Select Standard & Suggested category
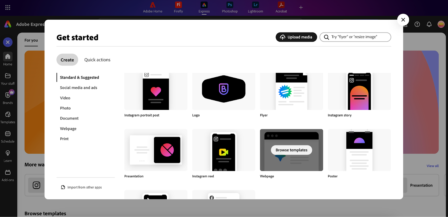Viewport: 448px width, 217px height. point(80,77)
